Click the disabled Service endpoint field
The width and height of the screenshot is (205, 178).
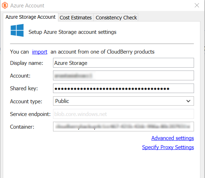[x=123, y=114]
